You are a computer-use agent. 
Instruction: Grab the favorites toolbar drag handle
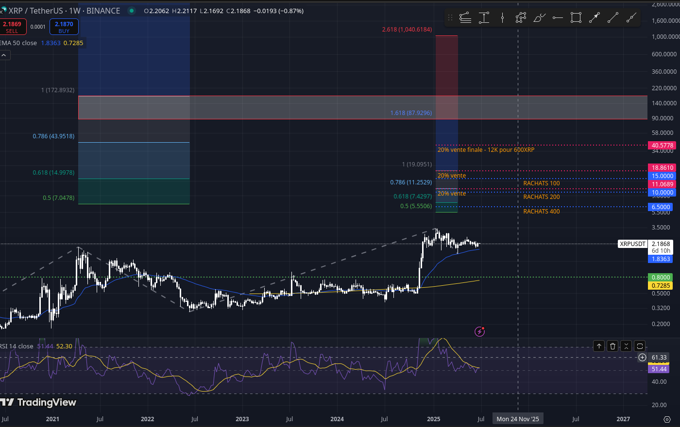pos(450,18)
